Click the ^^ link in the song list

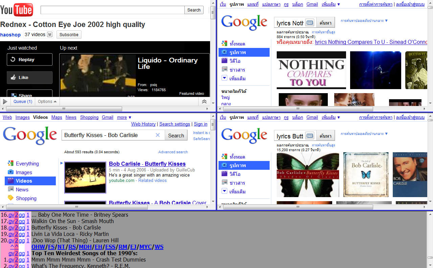coord(14,247)
